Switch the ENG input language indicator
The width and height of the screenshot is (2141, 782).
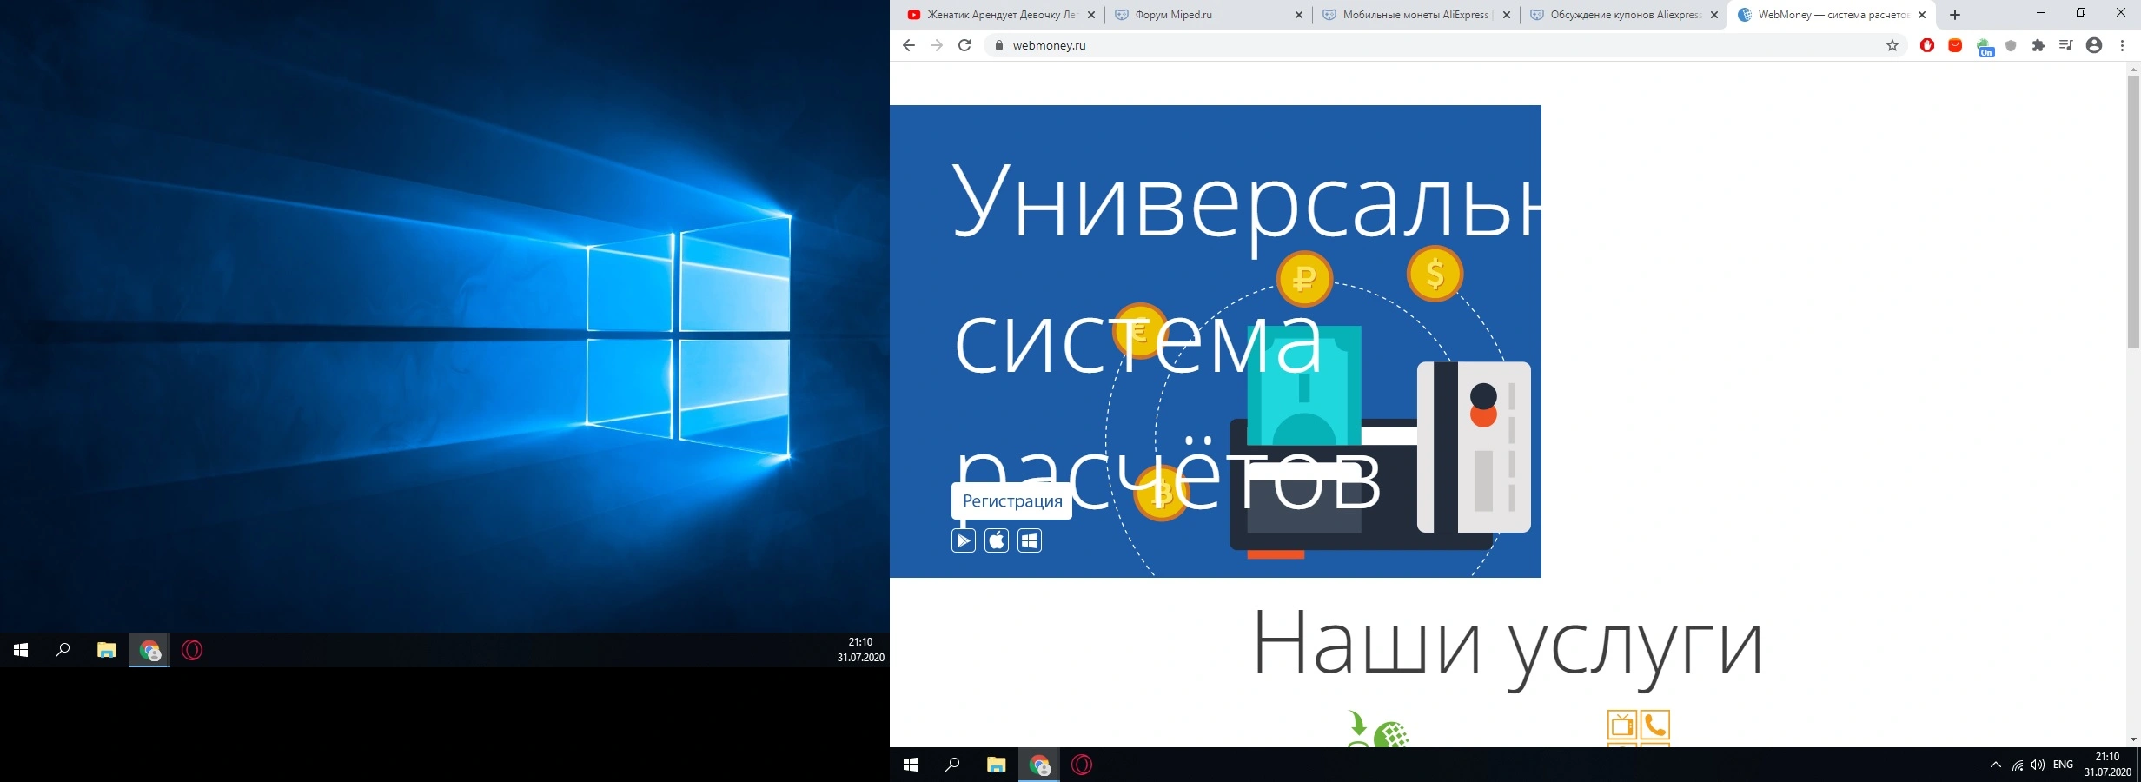[2063, 765]
